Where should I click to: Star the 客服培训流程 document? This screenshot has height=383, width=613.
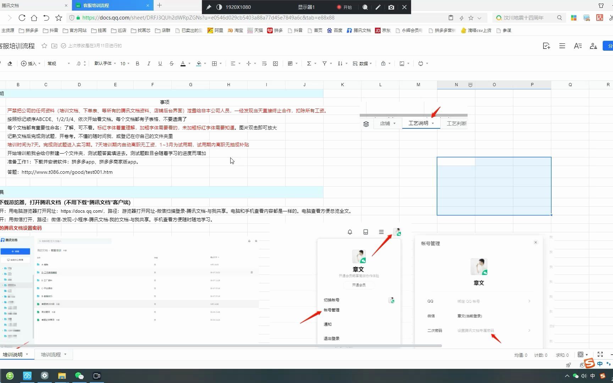44,46
